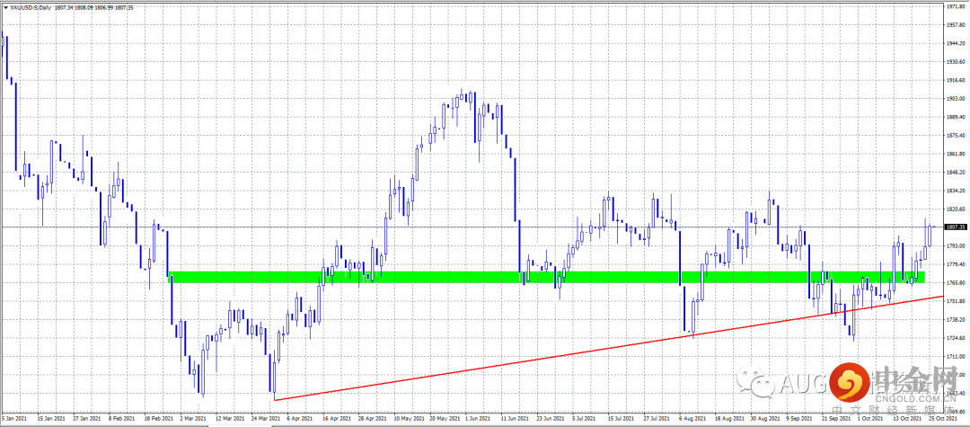Click the 6 Apr 2021 date label
The height and width of the screenshot is (427, 970).
(x=297, y=418)
